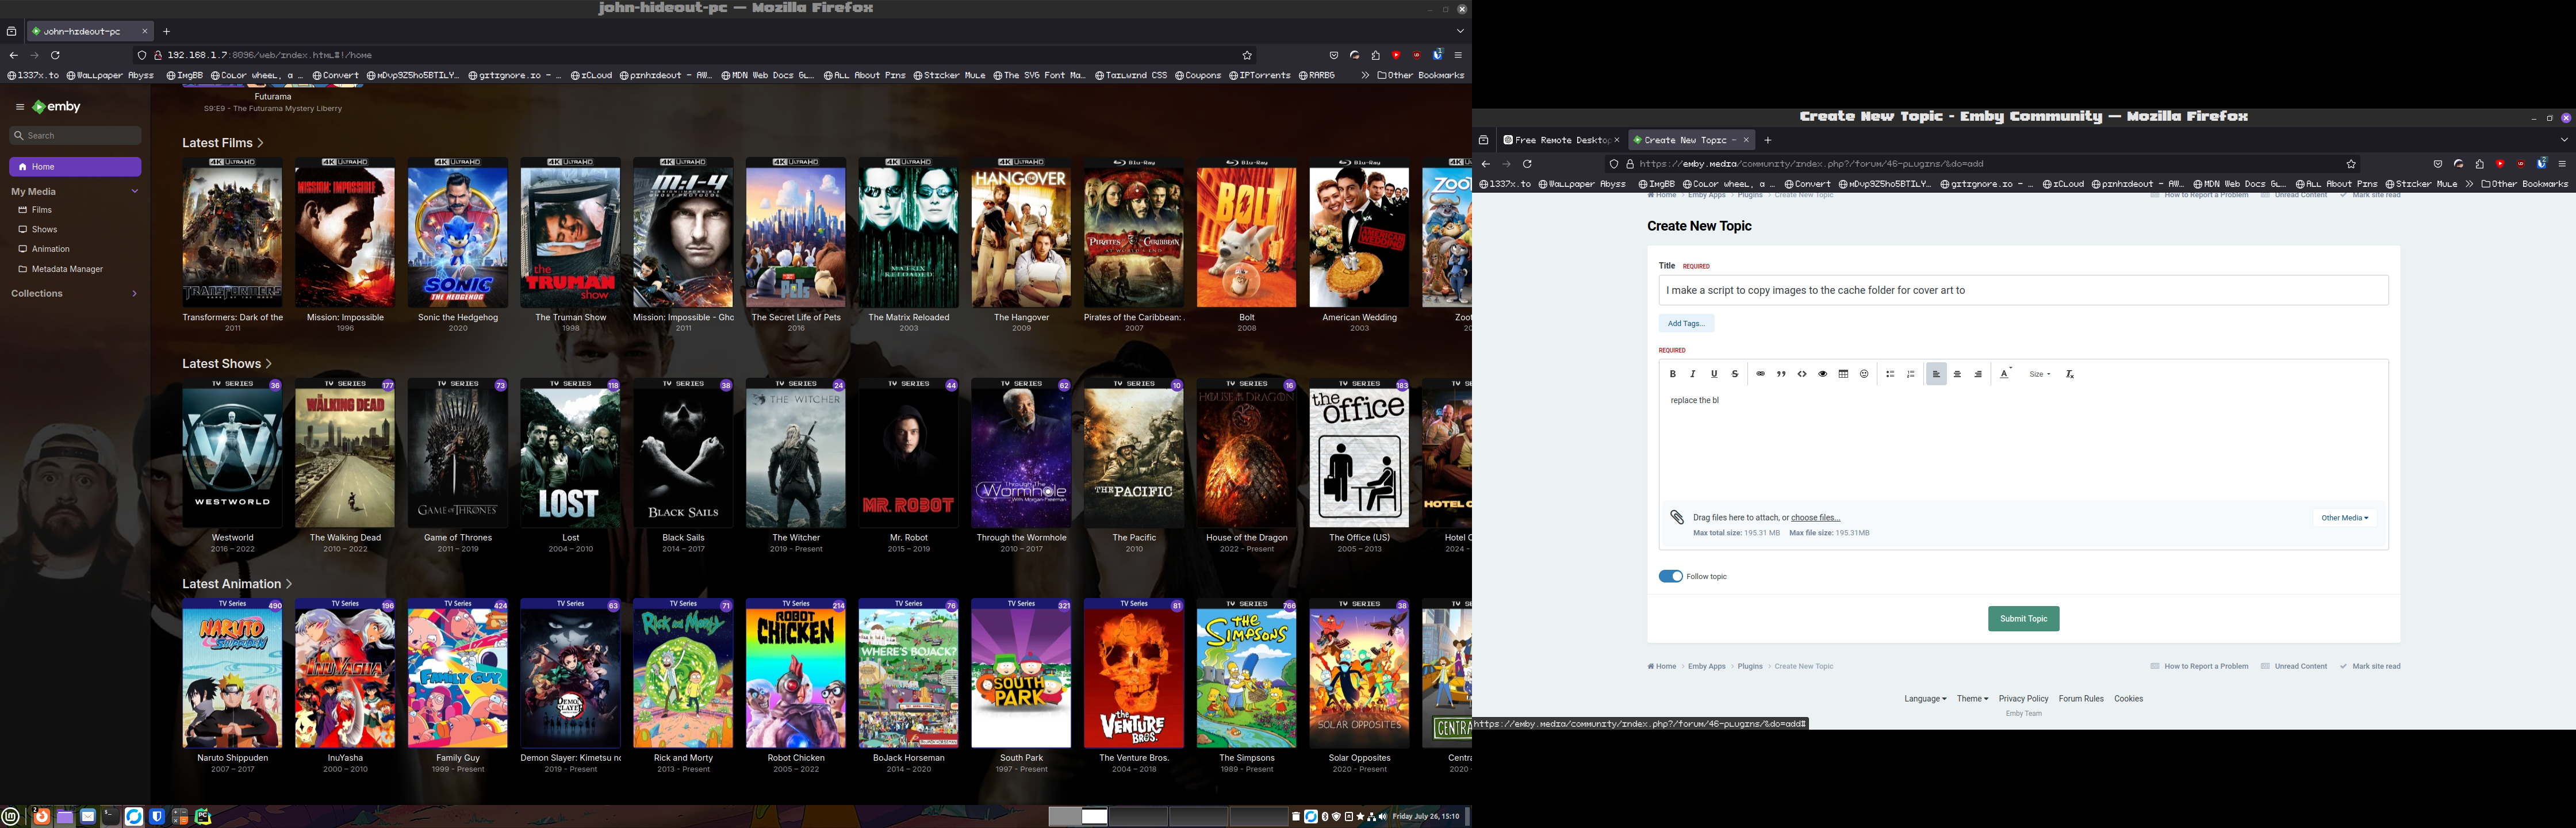Insert a code block with the code icon
This screenshot has height=828, width=2576.
click(x=1802, y=374)
